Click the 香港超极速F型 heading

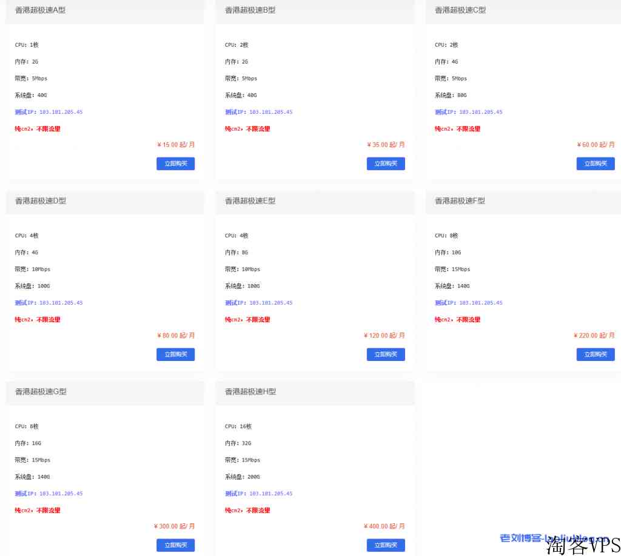pos(460,201)
